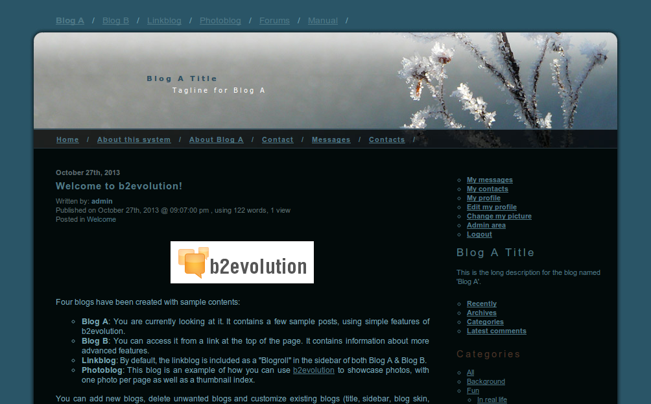Image resolution: width=651 pixels, height=404 pixels.
Task: View Latest comments
Action: (x=496, y=331)
